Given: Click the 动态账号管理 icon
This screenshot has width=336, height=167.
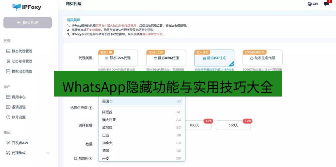Looking at the screenshot, I should (x=8, y=61).
